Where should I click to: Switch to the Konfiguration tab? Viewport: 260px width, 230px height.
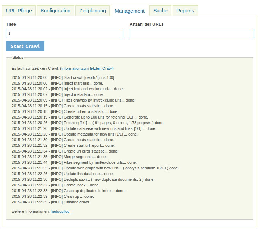(56, 11)
